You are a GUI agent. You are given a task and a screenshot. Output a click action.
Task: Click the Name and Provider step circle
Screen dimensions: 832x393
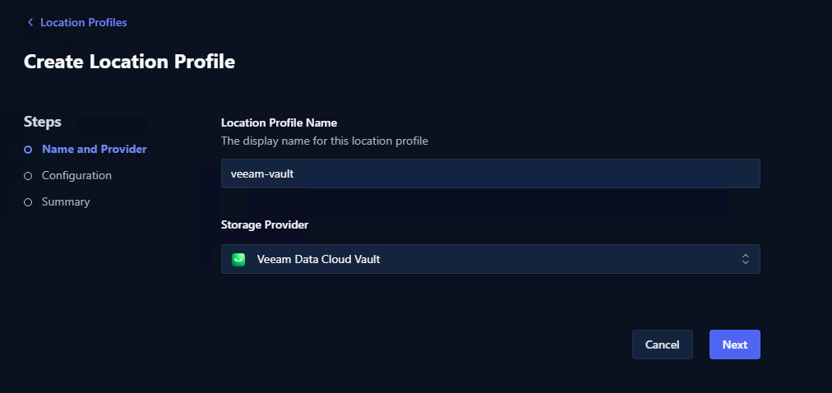coord(28,150)
